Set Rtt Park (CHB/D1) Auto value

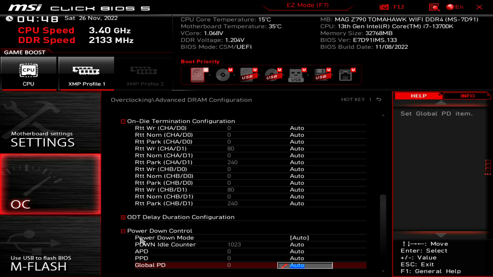point(297,204)
